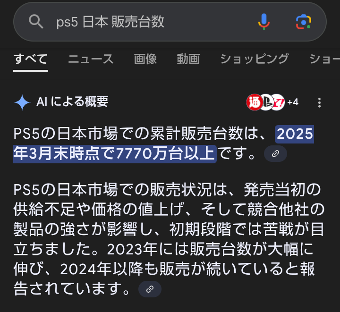This screenshot has width=340, height=312.
Task: Click the AI による概要 heading
Action: [72, 101]
